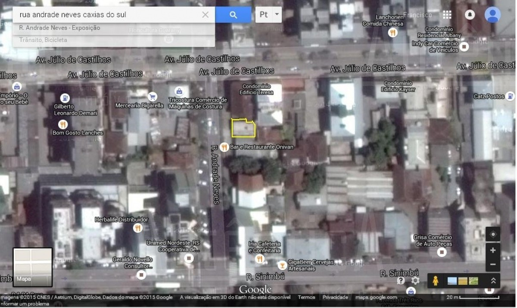The width and height of the screenshot is (517, 308).
Task: Open the third green photo thumbnail
Action: click(x=473, y=281)
